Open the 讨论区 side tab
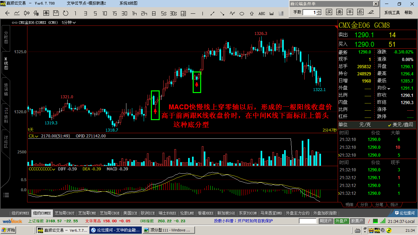The image size is (418, 235). (6, 142)
